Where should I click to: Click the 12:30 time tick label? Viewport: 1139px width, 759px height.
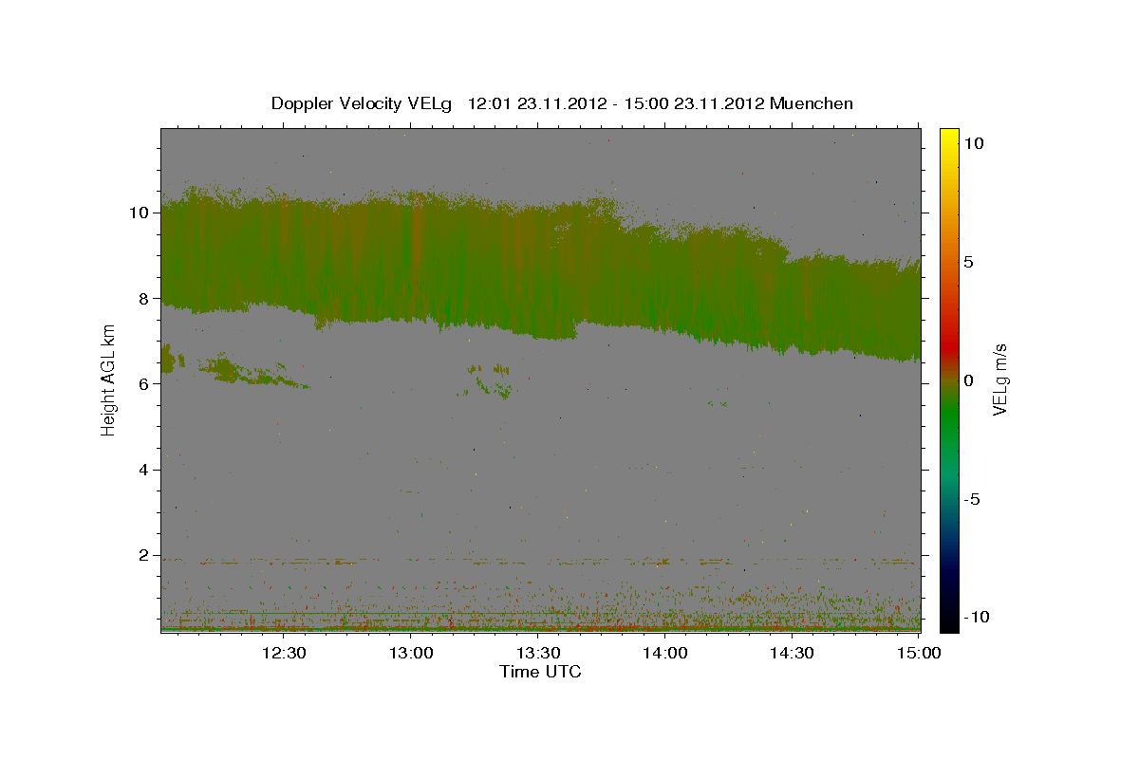tap(284, 653)
